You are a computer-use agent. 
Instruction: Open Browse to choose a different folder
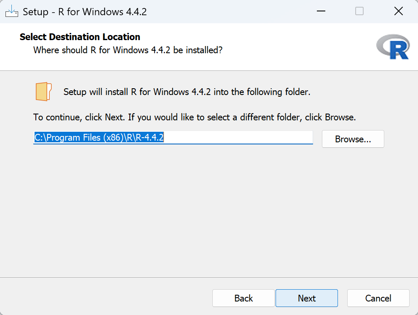[x=353, y=139]
